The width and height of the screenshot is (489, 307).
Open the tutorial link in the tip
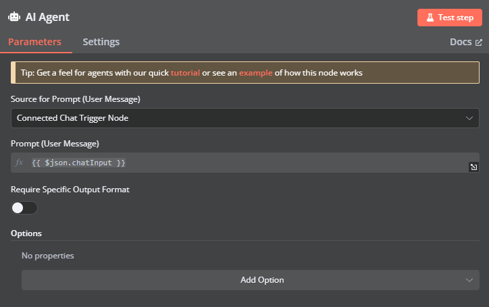(185, 73)
